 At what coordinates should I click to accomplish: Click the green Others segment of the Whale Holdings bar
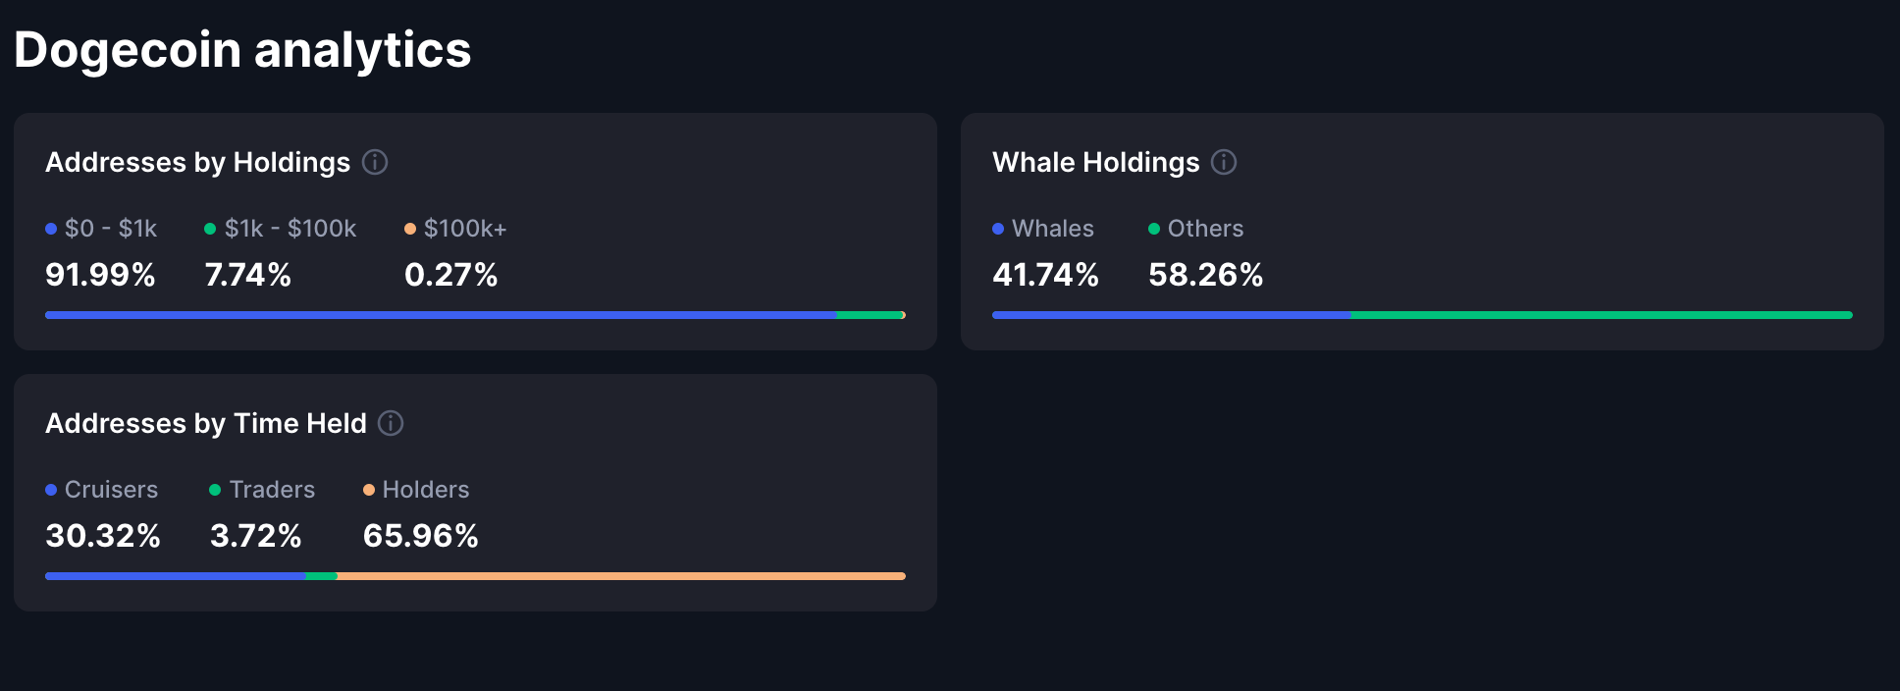pos(1600,315)
